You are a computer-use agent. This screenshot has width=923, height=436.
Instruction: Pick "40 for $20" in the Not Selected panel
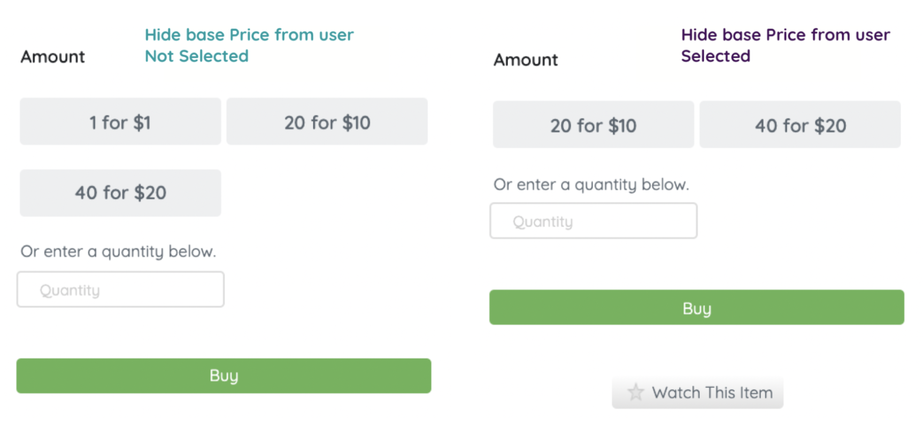tap(120, 193)
